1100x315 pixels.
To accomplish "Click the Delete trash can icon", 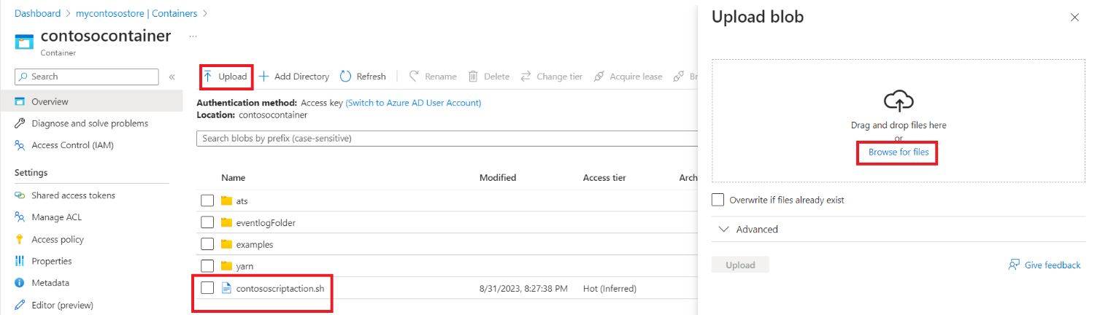I will click(473, 77).
